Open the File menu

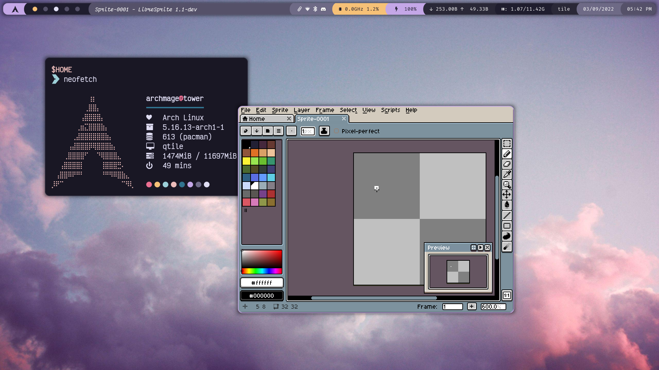(x=245, y=110)
